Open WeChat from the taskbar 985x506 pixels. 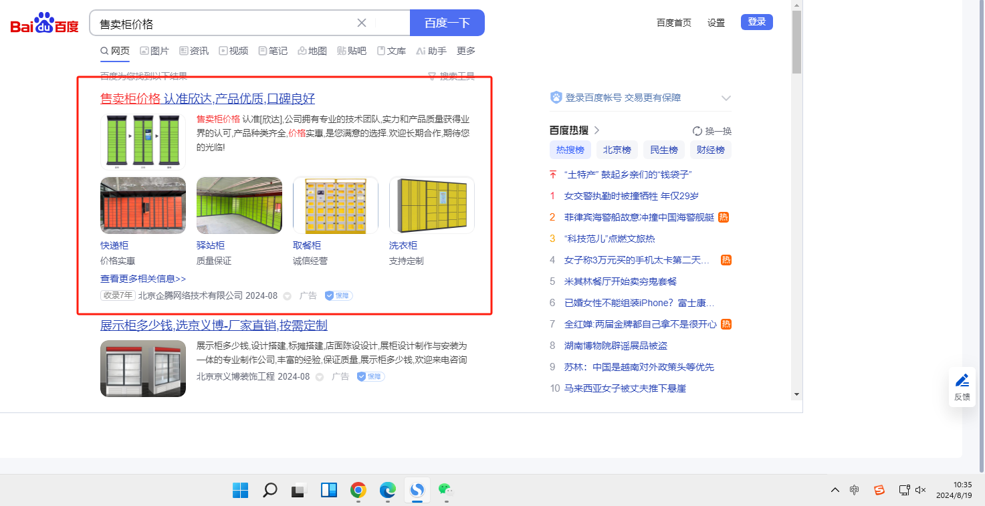pyautogui.click(x=445, y=490)
